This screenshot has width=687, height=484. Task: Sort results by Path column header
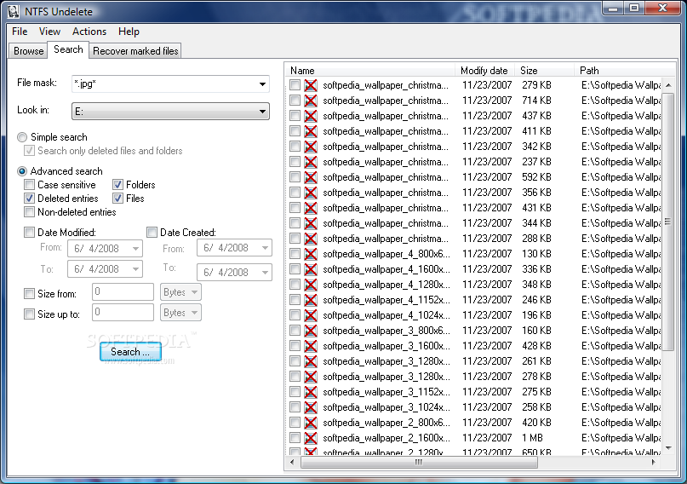pyautogui.click(x=624, y=71)
